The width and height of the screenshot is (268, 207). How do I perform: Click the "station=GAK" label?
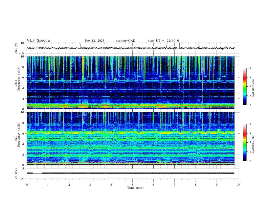pyautogui.click(x=126, y=41)
